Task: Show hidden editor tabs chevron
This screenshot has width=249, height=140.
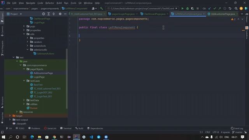Action: pyautogui.click(x=242, y=14)
